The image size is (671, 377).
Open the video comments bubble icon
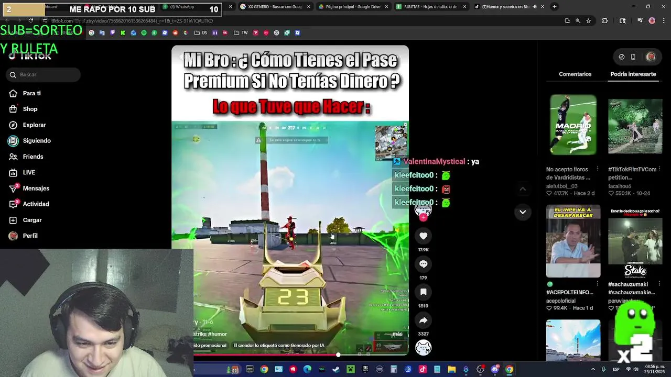coord(424,264)
